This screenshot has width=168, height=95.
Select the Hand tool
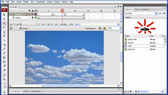point(4,75)
